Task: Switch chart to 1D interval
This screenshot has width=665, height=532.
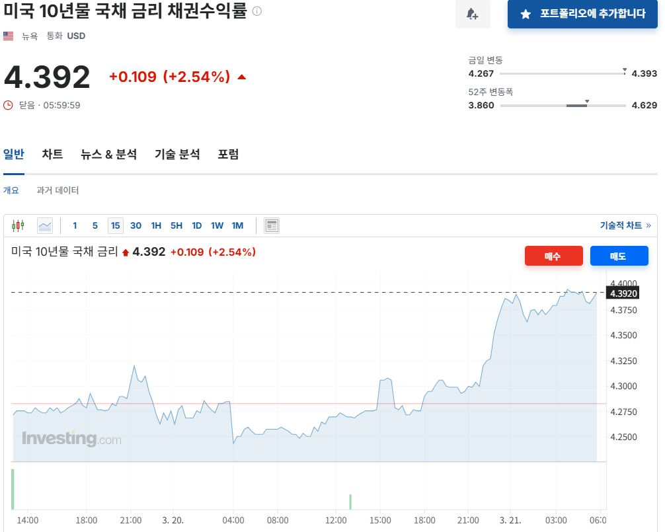Action: (x=196, y=225)
